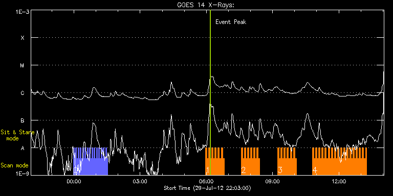
Task: Click the 'Sit & Stare mode' label
Action: point(17,135)
